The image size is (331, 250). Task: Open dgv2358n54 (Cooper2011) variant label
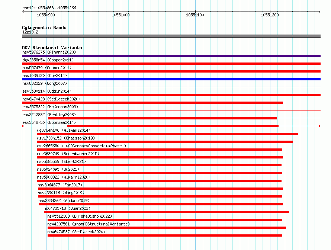[48, 60]
